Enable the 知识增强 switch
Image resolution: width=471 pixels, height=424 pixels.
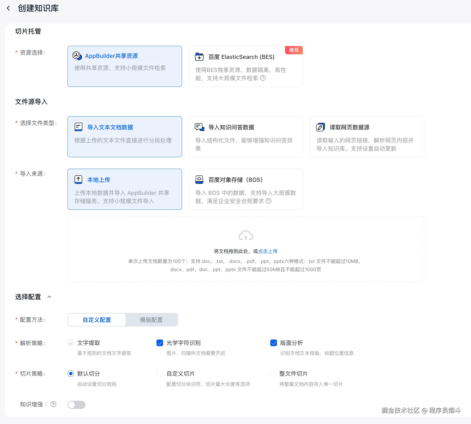[x=76, y=405]
